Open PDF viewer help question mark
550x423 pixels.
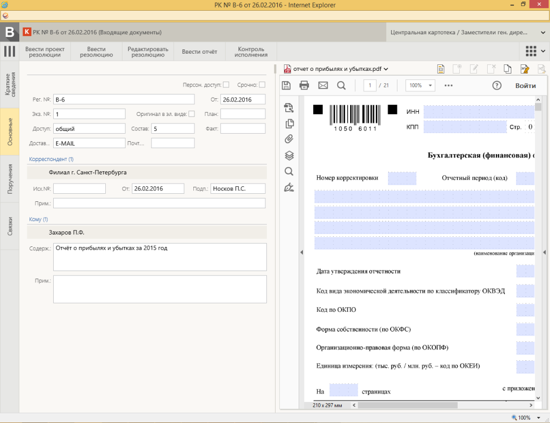click(496, 85)
